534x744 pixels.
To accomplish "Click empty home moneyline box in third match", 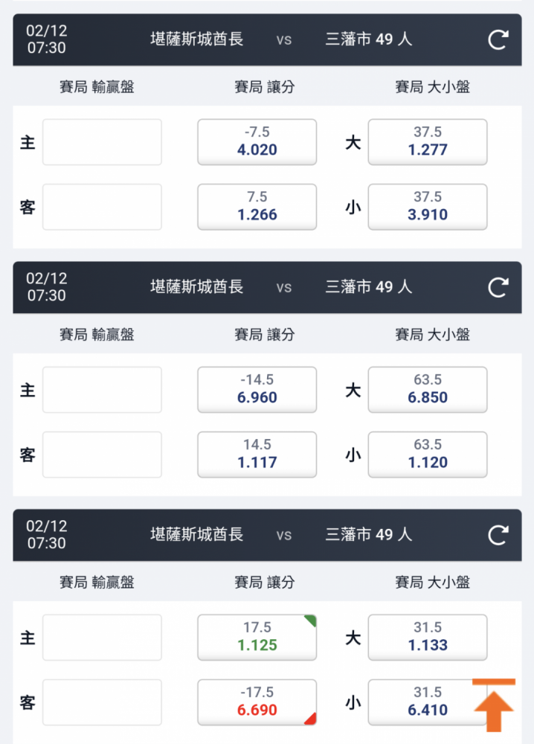I will coord(102,638).
